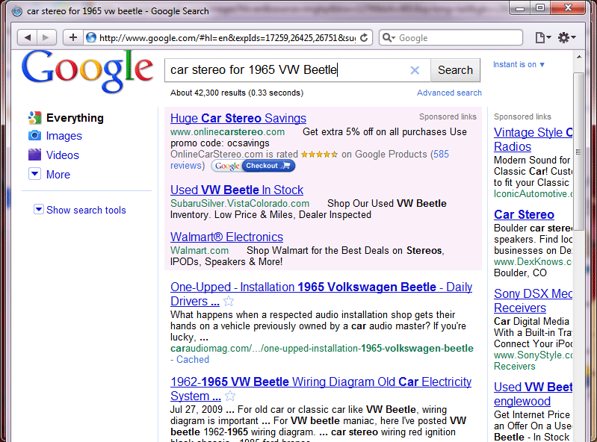Open Advanced search
This screenshot has height=442, width=597.
449,93
